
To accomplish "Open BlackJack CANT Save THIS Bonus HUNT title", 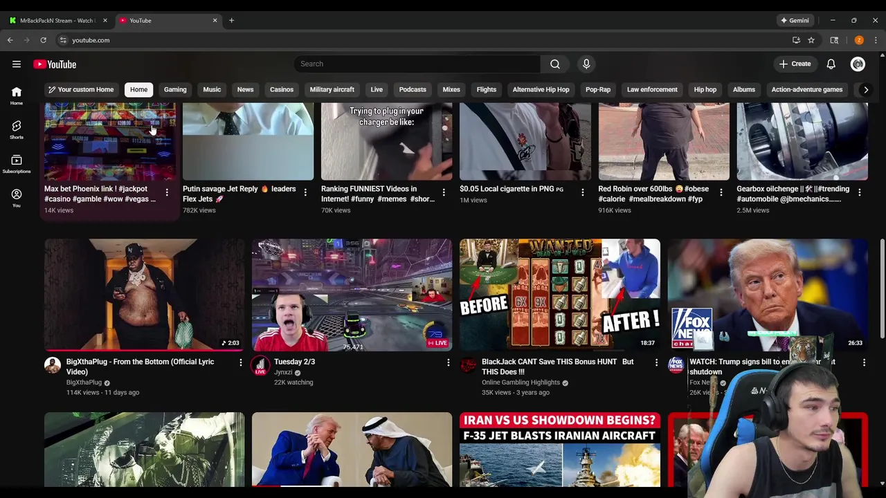I will click(x=557, y=367).
